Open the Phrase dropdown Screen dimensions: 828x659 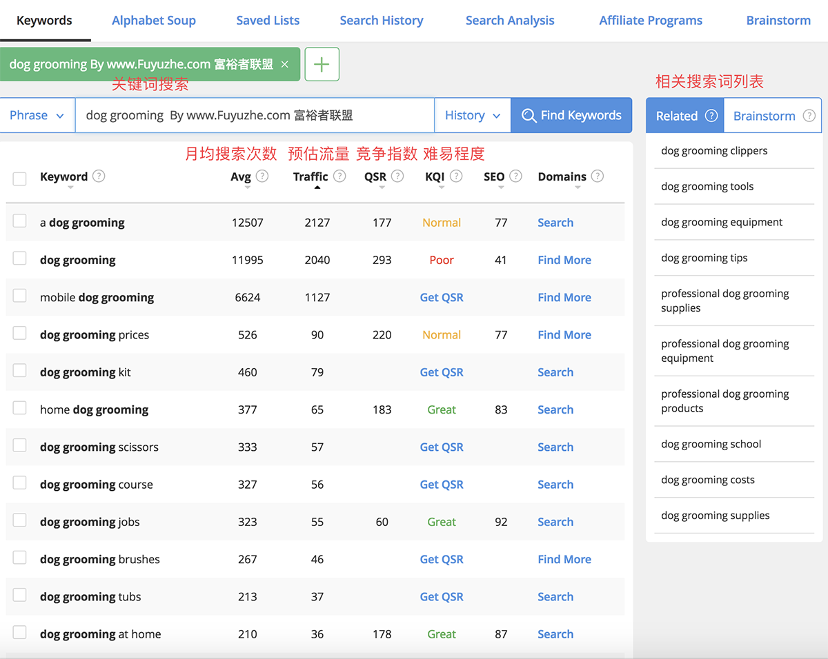point(37,115)
